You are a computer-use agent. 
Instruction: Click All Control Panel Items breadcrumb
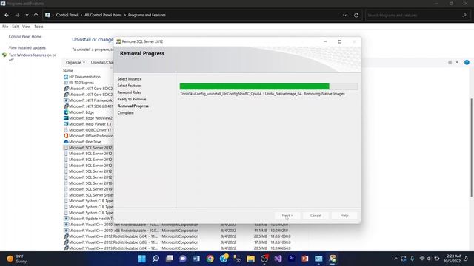[x=103, y=15]
